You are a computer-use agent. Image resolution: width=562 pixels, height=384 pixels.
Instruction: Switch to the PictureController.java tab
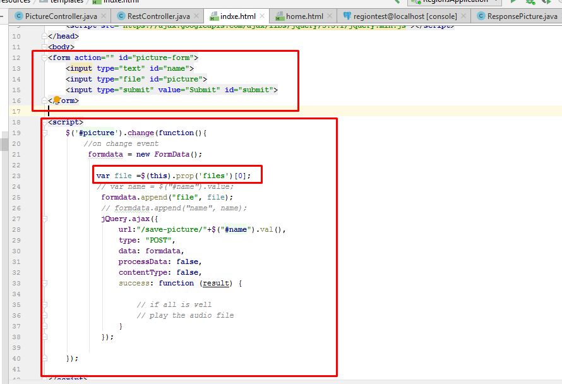(61, 16)
